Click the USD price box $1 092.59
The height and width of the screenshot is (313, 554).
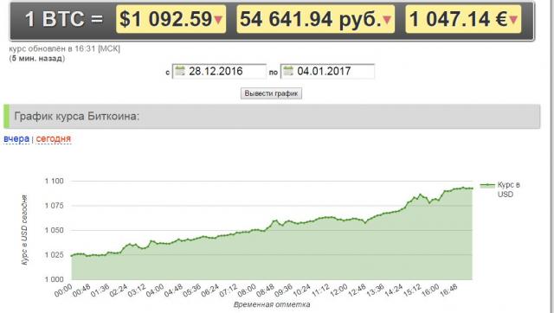point(171,19)
